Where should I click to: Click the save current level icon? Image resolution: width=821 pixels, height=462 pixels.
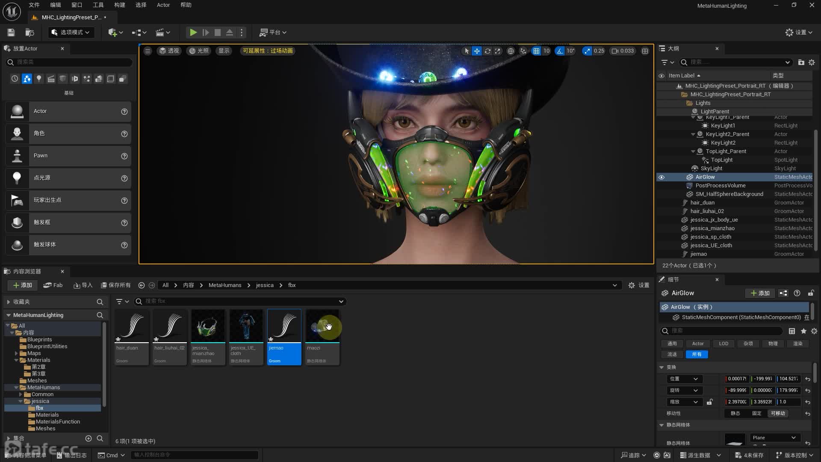(x=11, y=33)
